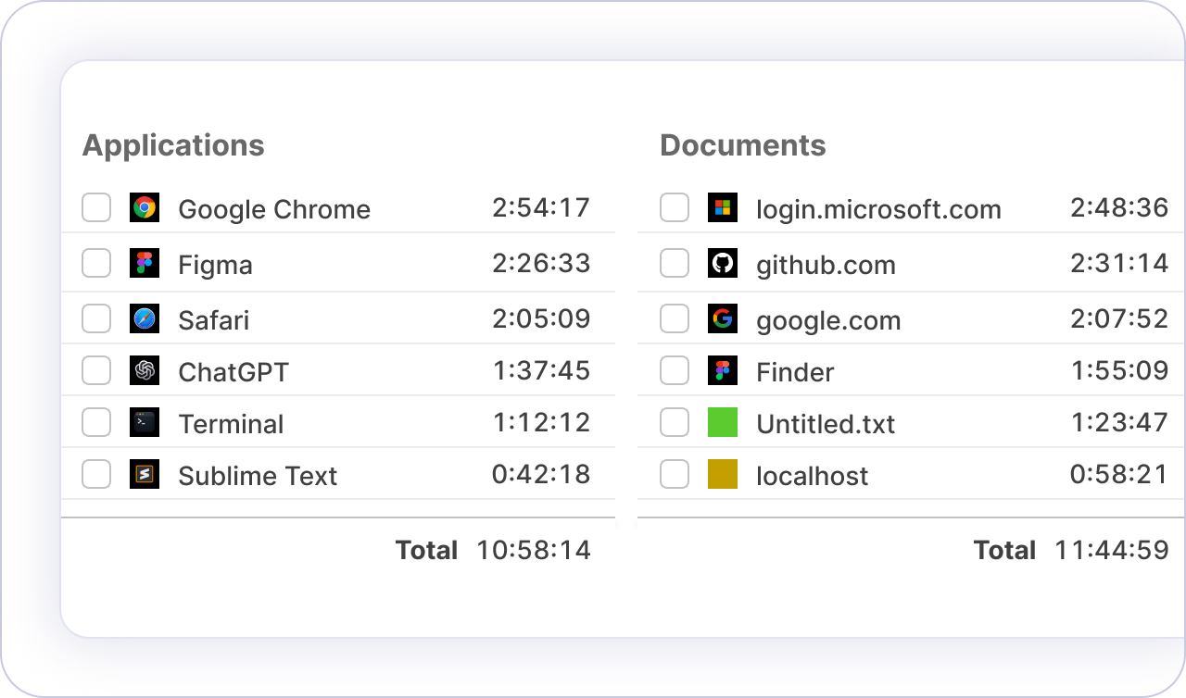1186x698 pixels.
Task: Click the GitHub octocat icon
Action: click(723, 263)
